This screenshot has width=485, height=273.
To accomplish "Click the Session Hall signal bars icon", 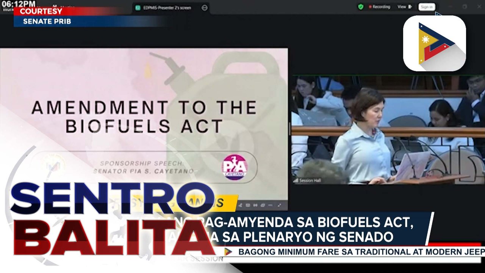I will coord(296,181).
